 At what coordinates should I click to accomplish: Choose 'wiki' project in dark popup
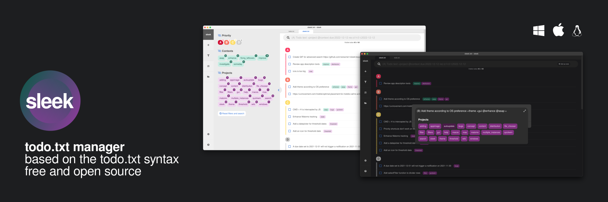464,139
